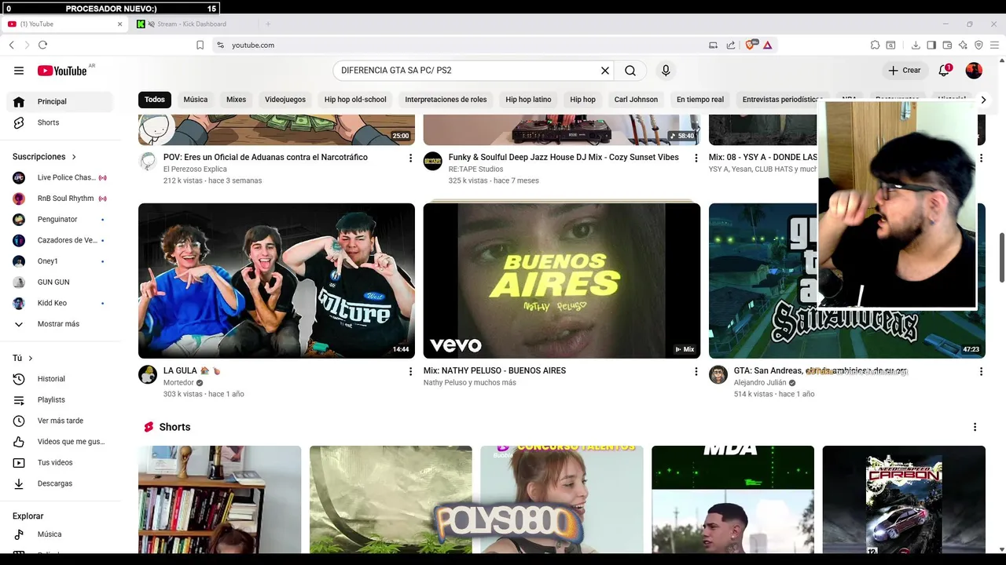Play the BUENOS AIRES mix thumbnail

click(x=562, y=281)
